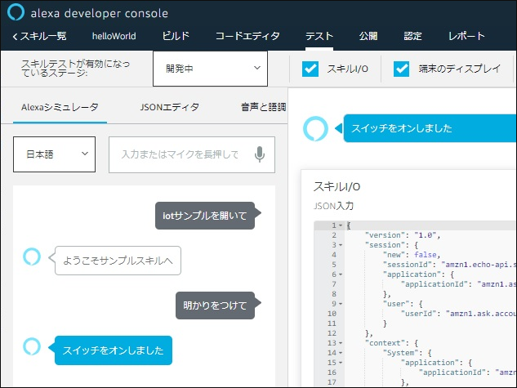The width and height of the screenshot is (517, 388).
Task: Collapse the "session" fold arrow on line 3
Action: [x=341, y=245]
